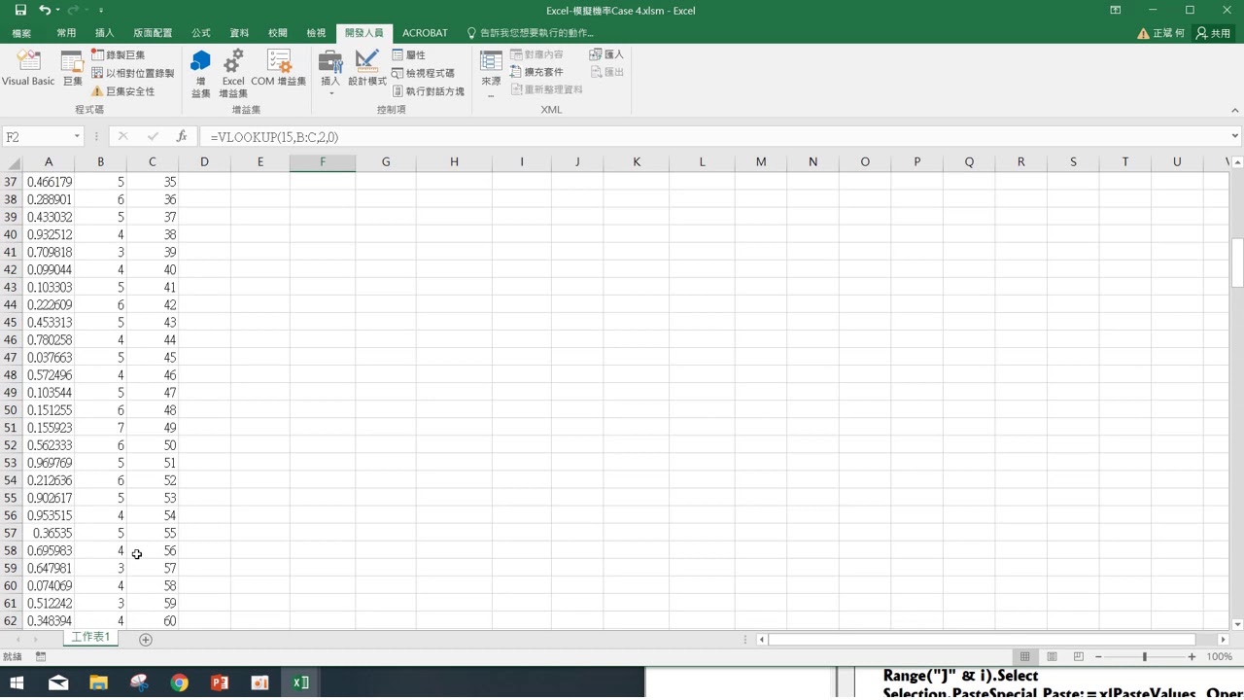
Task: Switch to Page Break Preview
Action: point(1078,657)
